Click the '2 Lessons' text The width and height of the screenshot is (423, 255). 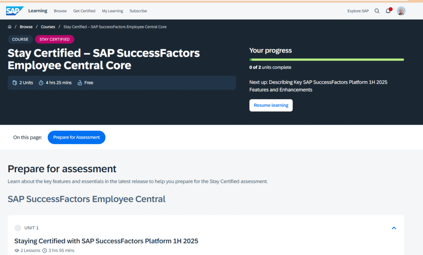click(x=30, y=250)
